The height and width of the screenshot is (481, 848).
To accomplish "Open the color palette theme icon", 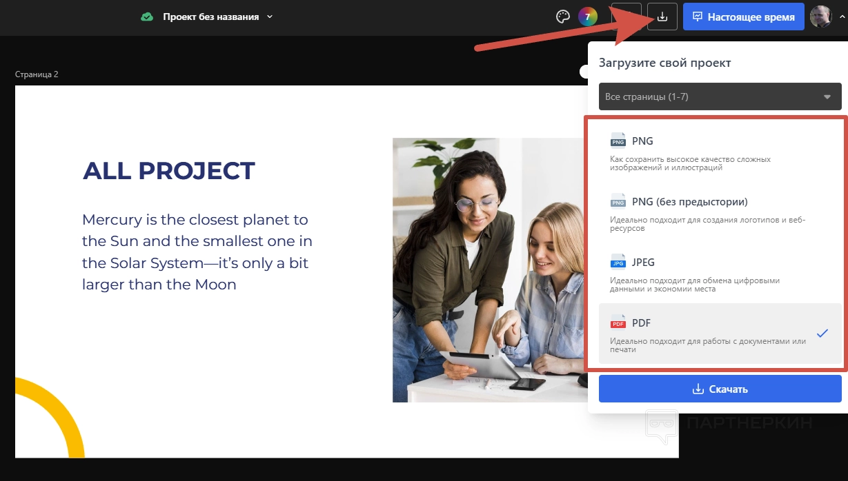I will (563, 17).
